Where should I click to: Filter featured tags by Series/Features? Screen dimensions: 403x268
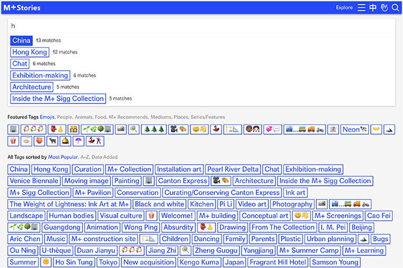[208, 117]
